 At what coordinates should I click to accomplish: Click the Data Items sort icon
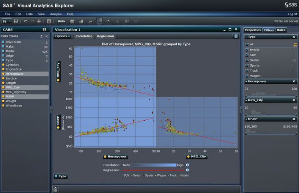41,36
